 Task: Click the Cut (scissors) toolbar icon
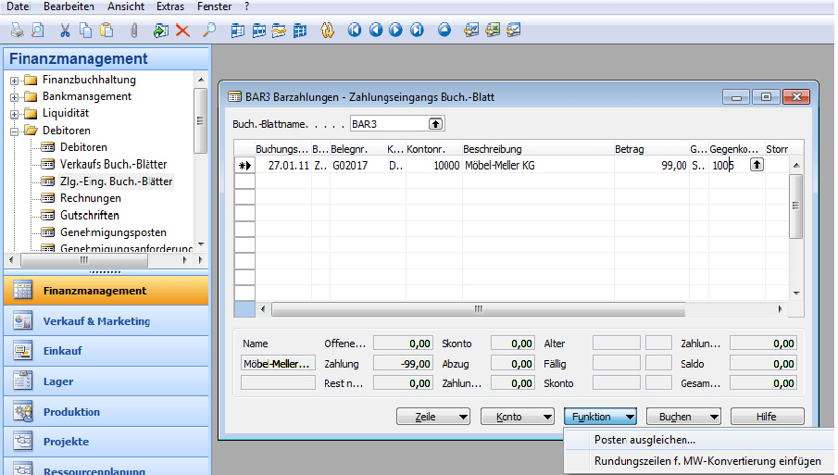(x=65, y=30)
